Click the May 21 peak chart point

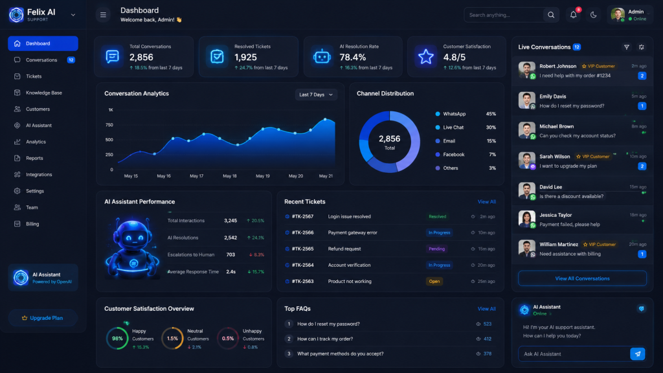(x=325, y=119)
